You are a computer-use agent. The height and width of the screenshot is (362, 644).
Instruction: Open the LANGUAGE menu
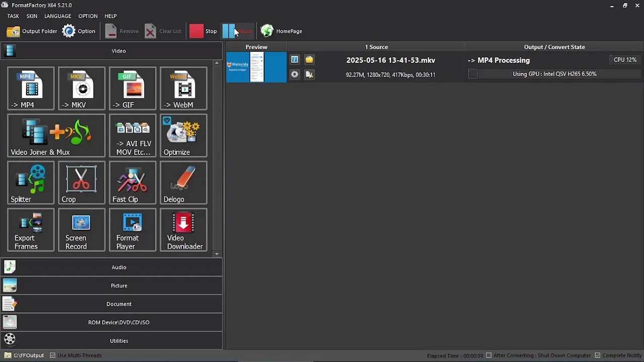(57, 16)
